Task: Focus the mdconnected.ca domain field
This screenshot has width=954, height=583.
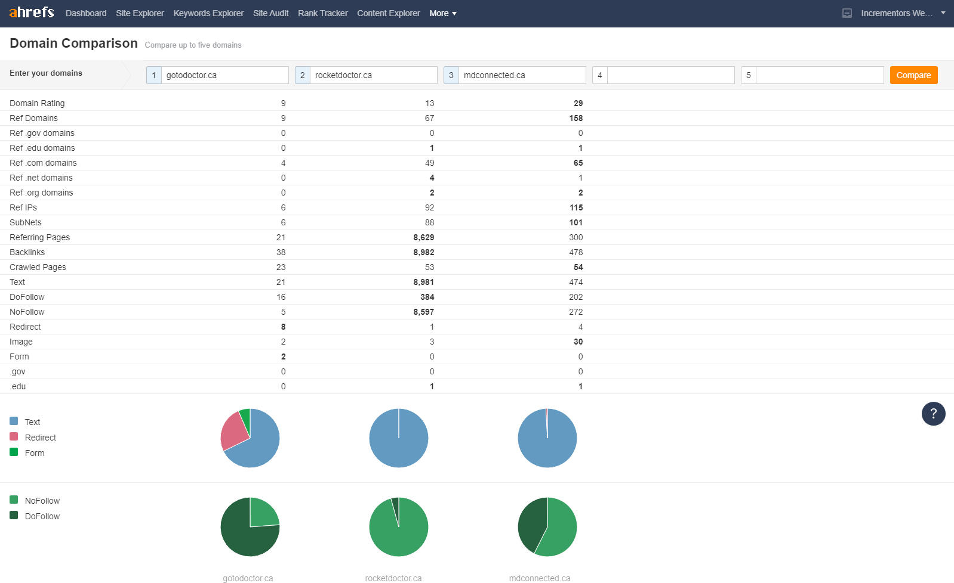Action: click(x=522, y=75)
